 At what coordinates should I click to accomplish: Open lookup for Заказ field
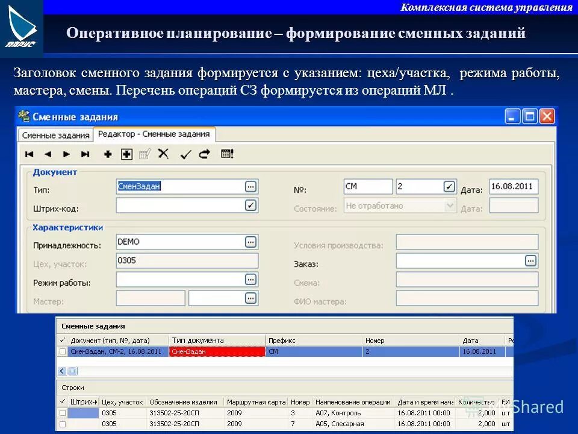tap(530, 261)
